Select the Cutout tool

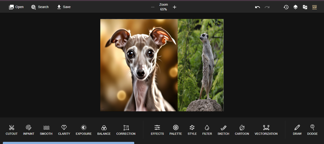coord(12,130)
